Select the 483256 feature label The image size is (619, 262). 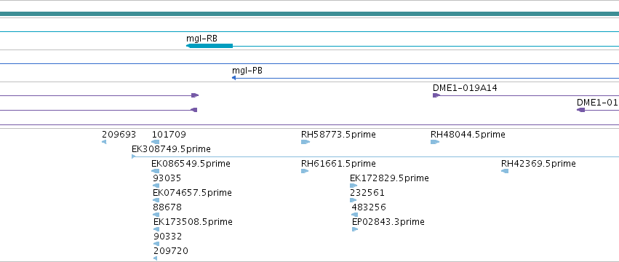pos(369,207)
